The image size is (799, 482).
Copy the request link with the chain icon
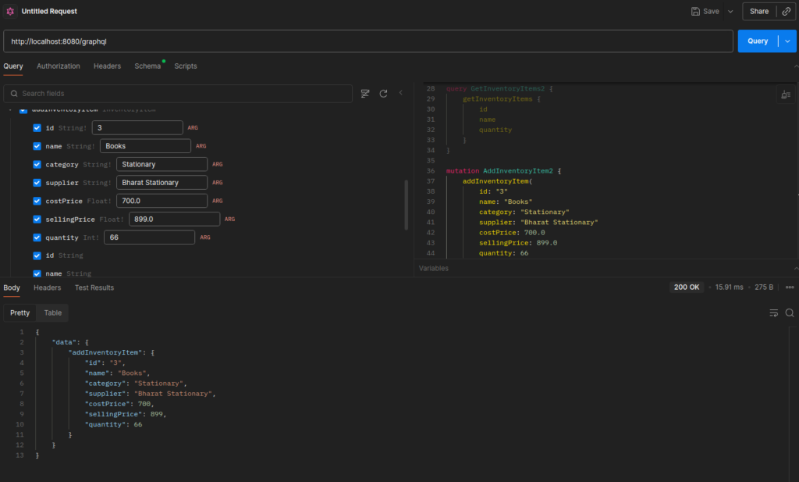click(787, 11)
